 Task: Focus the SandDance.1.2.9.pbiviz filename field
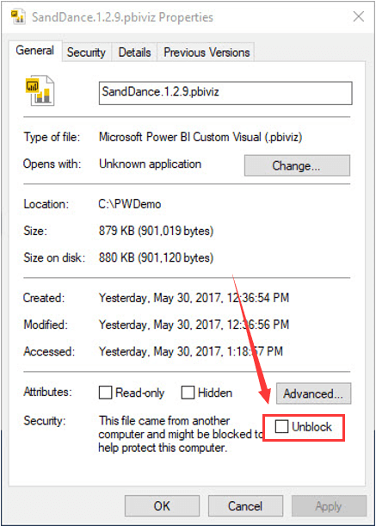pos(225,93)
